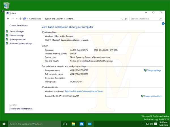
Task: Click Change product key link
Action: [x=152, y=96]
